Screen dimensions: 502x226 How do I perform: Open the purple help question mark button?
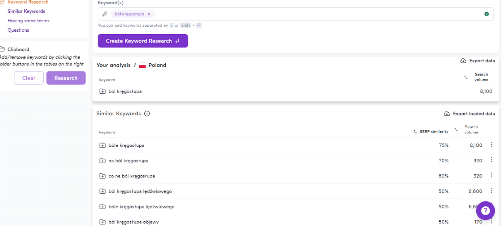tap(485, 211)
